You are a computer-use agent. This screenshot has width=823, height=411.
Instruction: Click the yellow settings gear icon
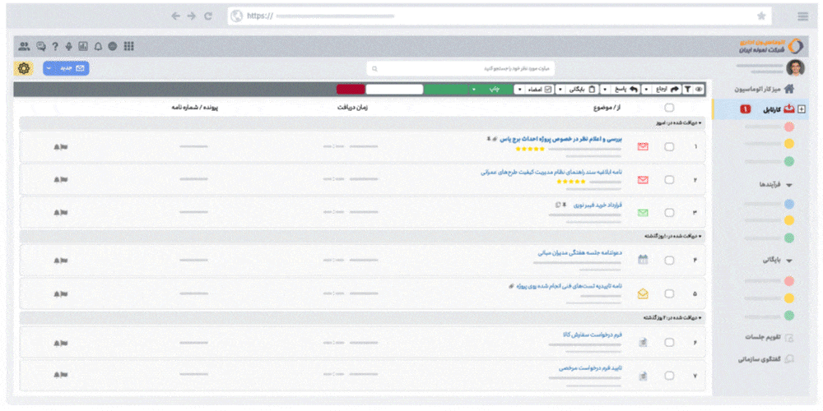(24, 69)
